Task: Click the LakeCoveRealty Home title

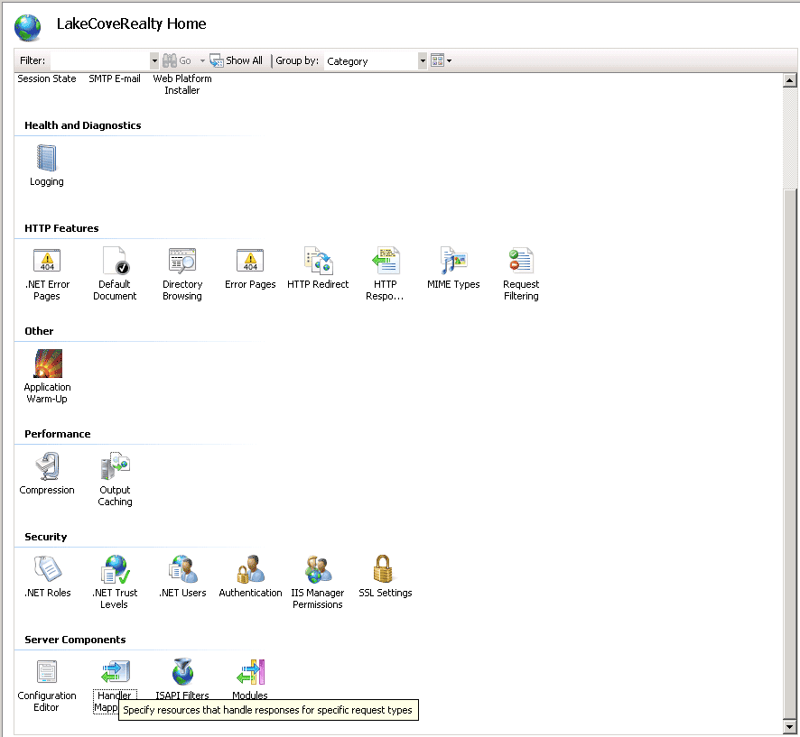Action: point(131,24)
